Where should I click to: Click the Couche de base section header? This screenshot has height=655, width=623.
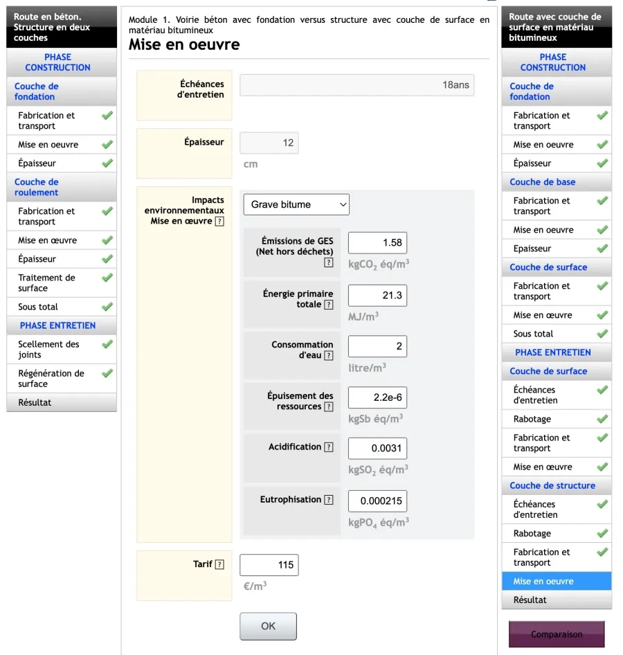tap(557, 182)
